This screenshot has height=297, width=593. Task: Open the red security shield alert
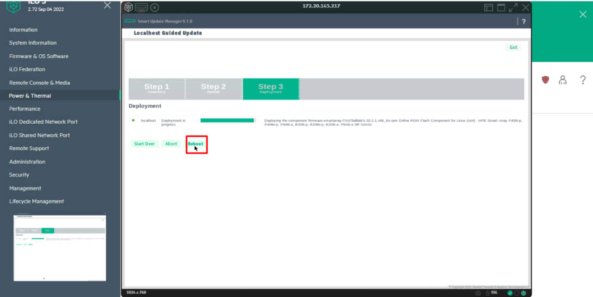coord(545,80)
